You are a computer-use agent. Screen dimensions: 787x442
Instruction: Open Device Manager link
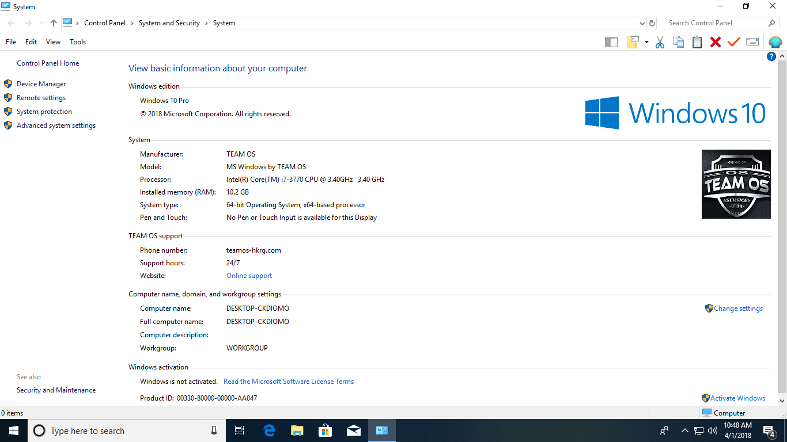click(41, 84)
